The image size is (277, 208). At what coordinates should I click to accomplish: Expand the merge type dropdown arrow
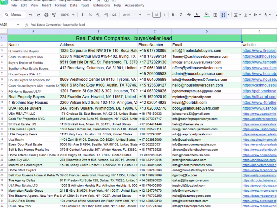(228, 15)
